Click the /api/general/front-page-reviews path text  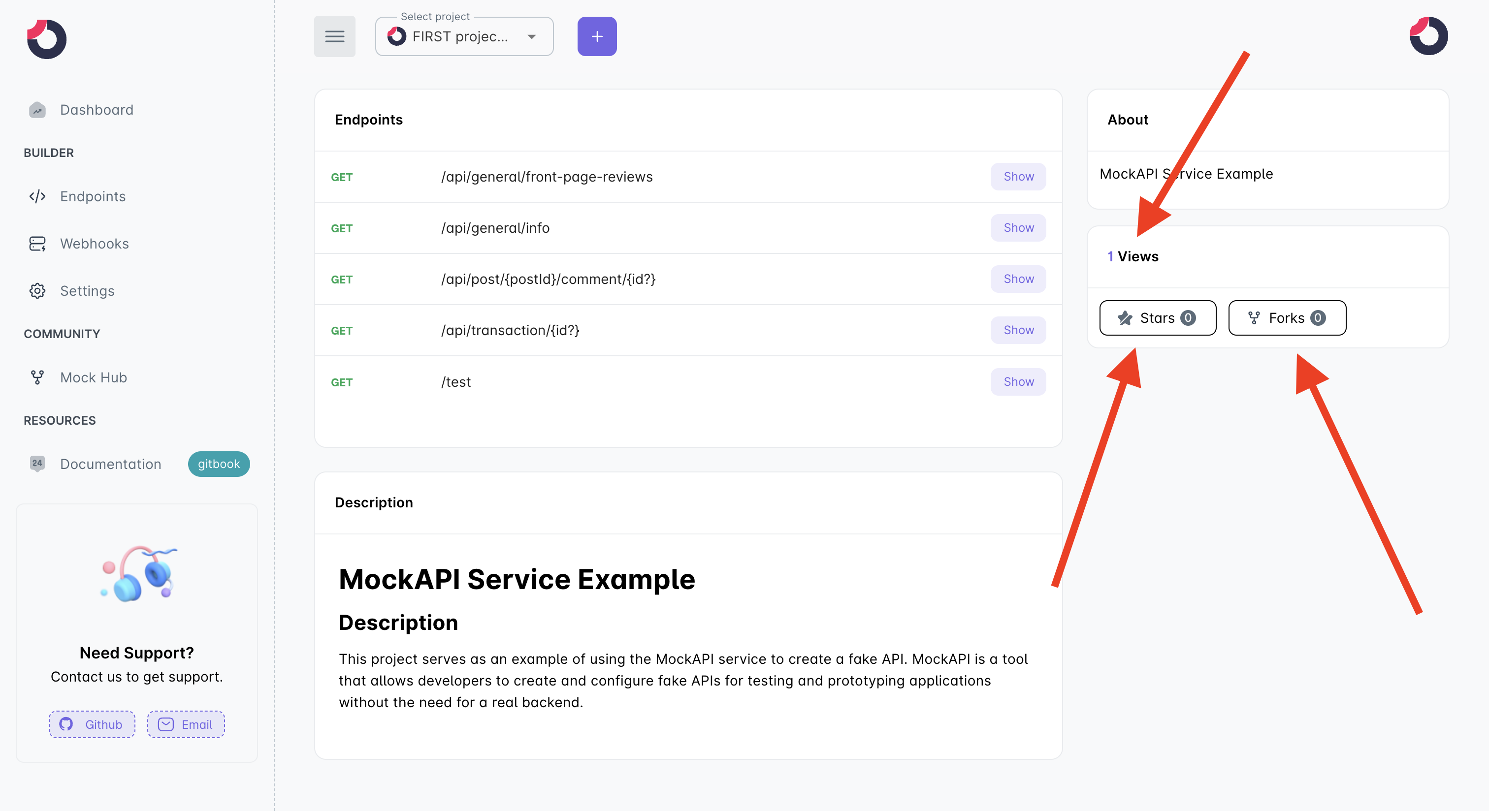tap(547, 177)
